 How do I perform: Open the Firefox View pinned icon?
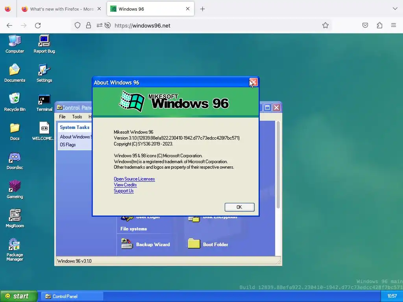tap(8, 9)
